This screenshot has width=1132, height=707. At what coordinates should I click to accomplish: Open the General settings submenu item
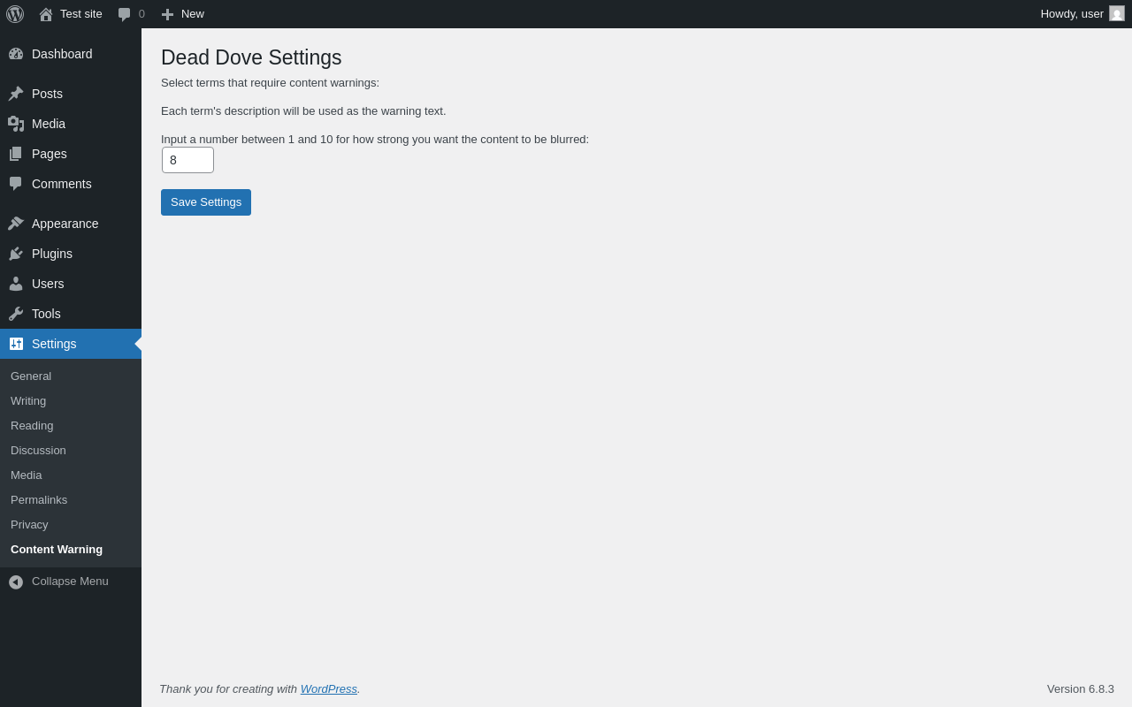coord(31,376)
